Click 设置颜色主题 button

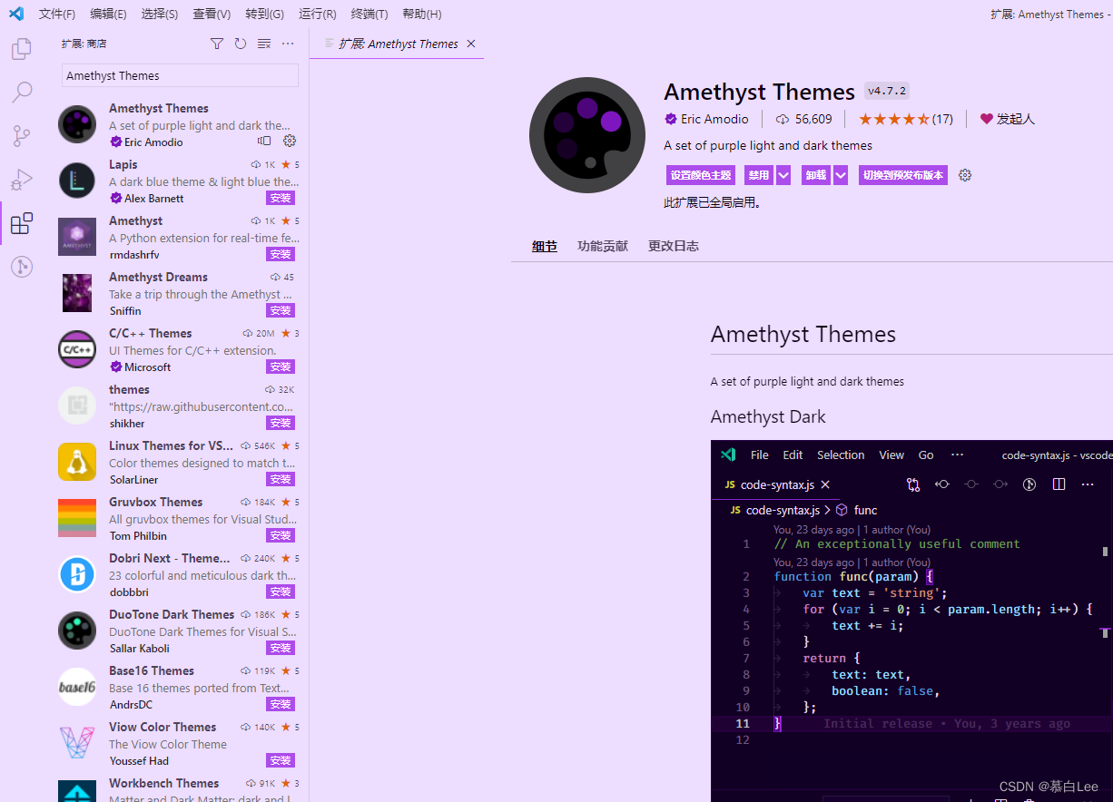pos(701,175)
